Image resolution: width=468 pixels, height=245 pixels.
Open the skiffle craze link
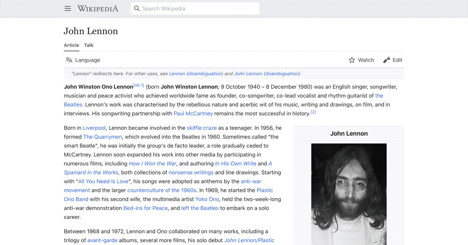[x=202, y=128]
